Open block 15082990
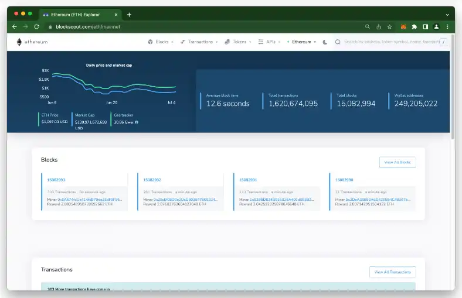 (x=344, y=180)
